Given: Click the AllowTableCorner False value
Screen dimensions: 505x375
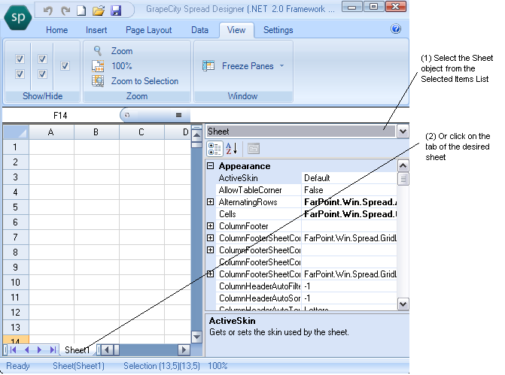Looking at the screenshot, I should point(349,190).
